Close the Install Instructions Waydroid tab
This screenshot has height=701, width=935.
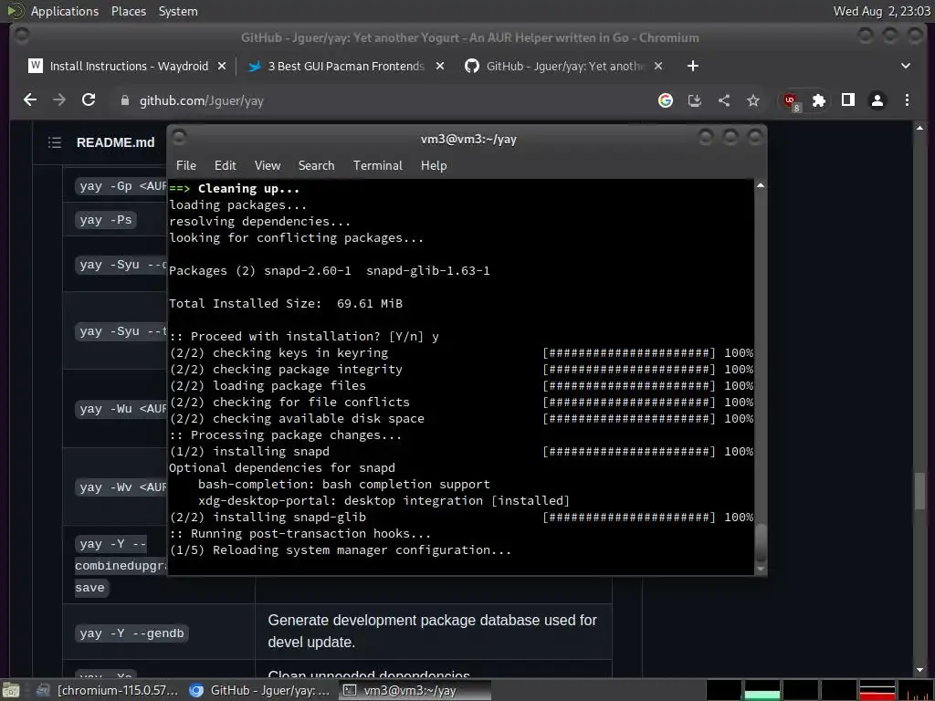pos(222,66)
